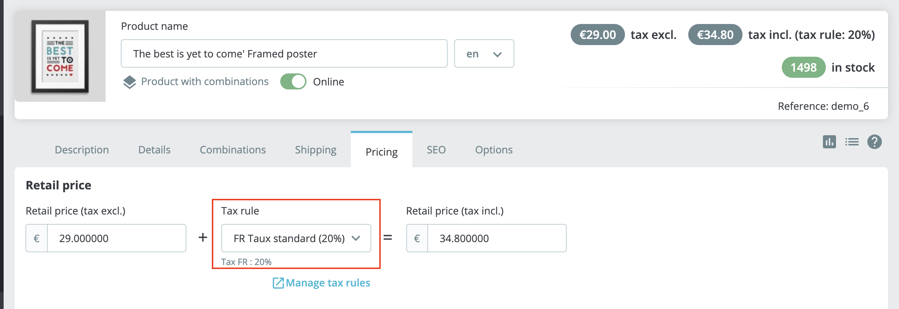
Task: Toggle the product Online switch
Action: pos(293,81)
